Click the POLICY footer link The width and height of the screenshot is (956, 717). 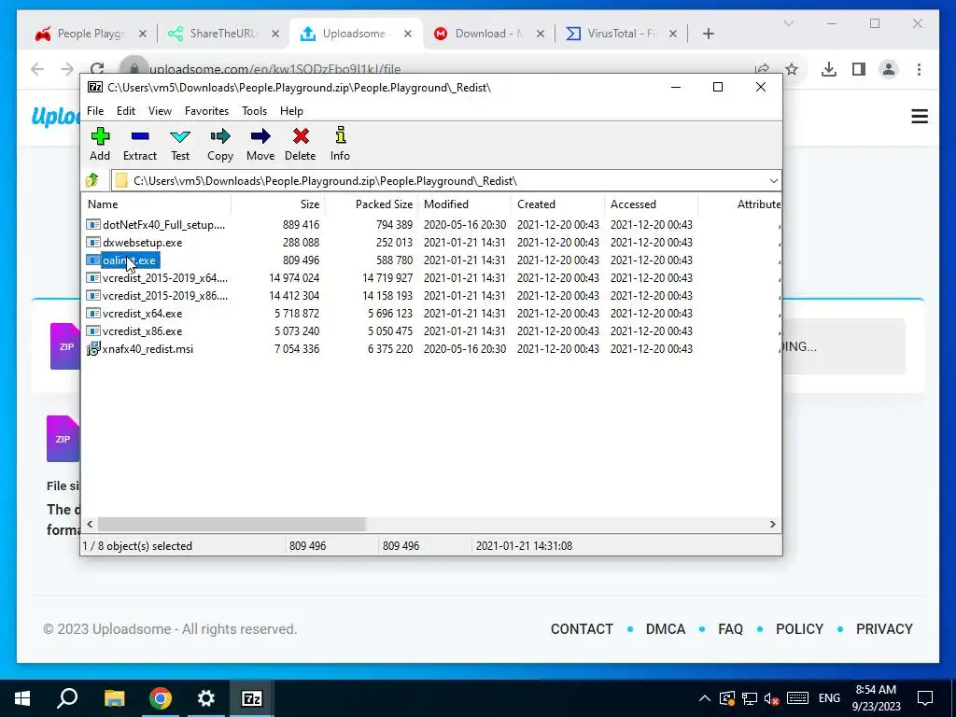(799, 629)
